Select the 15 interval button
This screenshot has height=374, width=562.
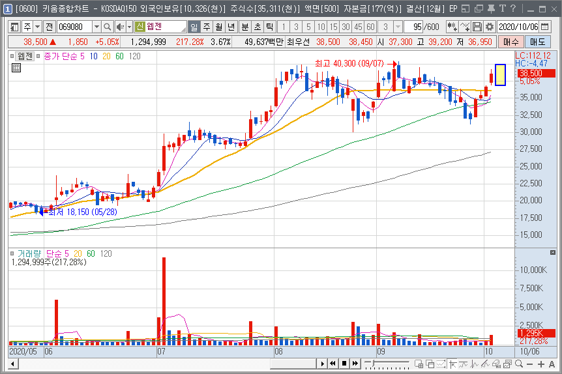(x=333, y=27)
